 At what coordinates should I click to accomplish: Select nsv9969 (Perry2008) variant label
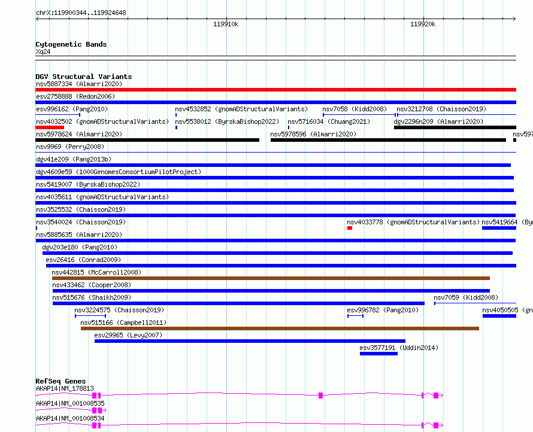click(70, 147)
